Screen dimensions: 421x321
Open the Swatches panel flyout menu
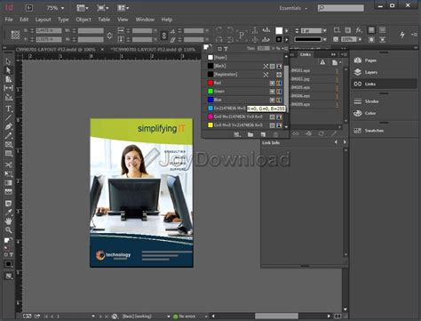tap(286, 48)
